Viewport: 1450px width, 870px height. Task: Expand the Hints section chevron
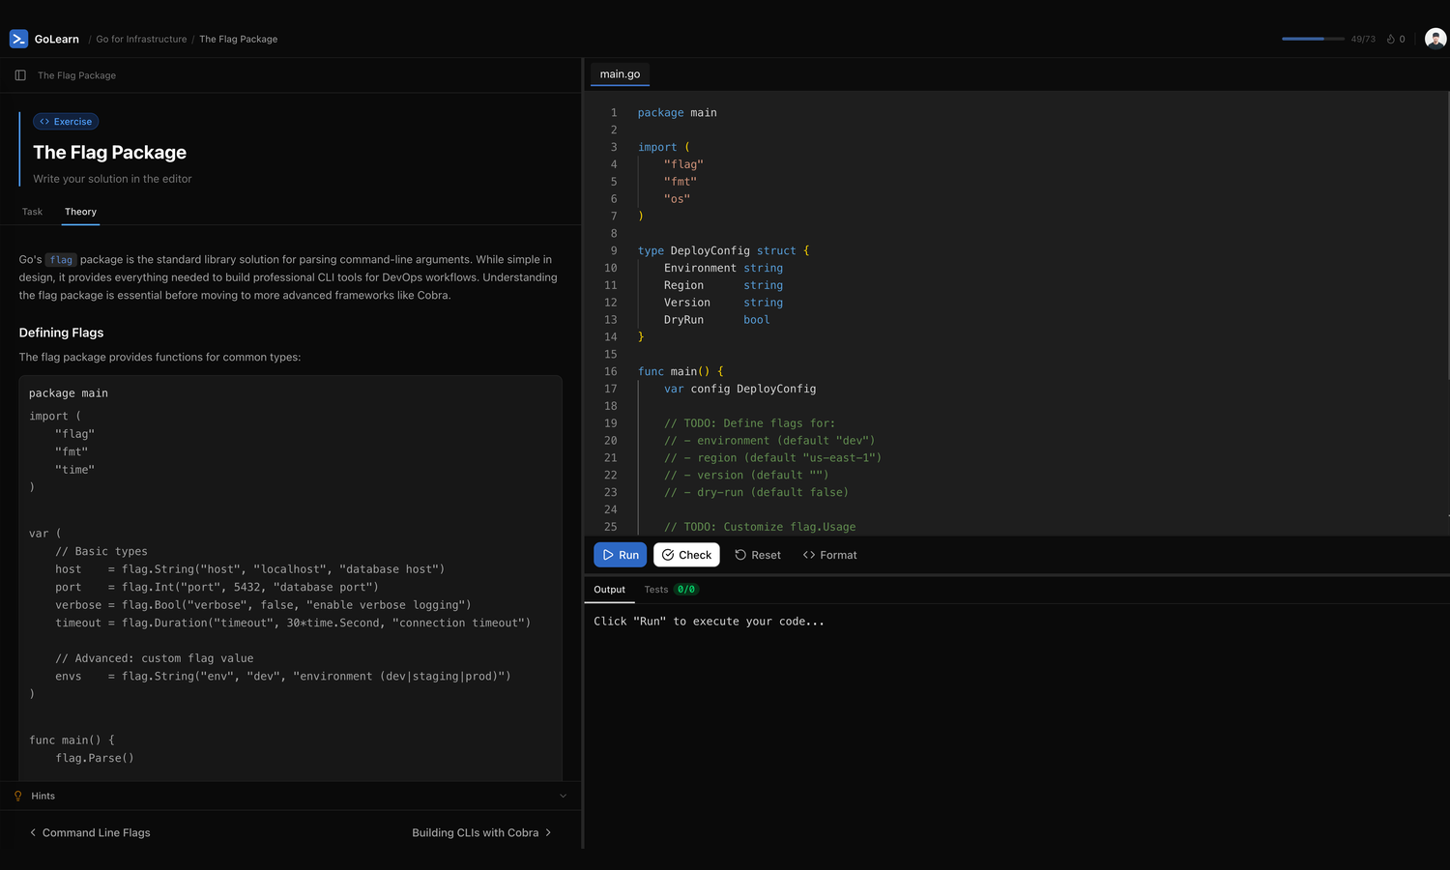click(563, 796)
